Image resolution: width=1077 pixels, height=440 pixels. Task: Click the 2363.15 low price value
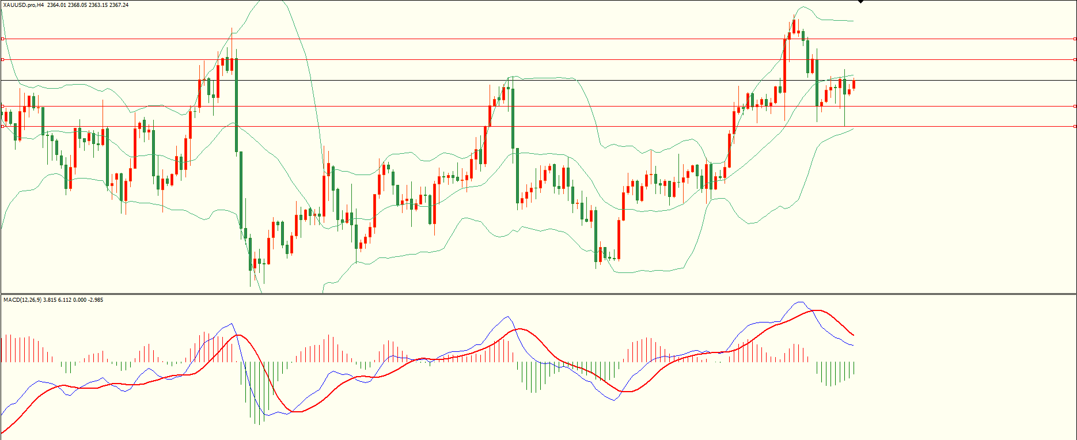pos(98,5)
